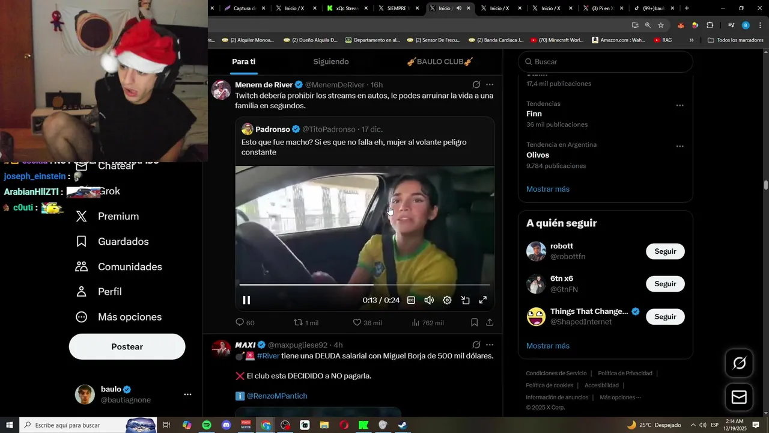The image size is (769, 433).
Task: Show more bookmarks chevron
Action: click(x=691, y=40)
